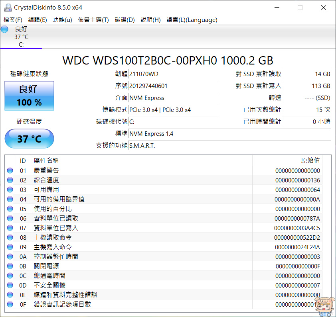Select the C: drive tab with 良好 37 °C
The height and width of the screenshot is (317, 336).
21,37
